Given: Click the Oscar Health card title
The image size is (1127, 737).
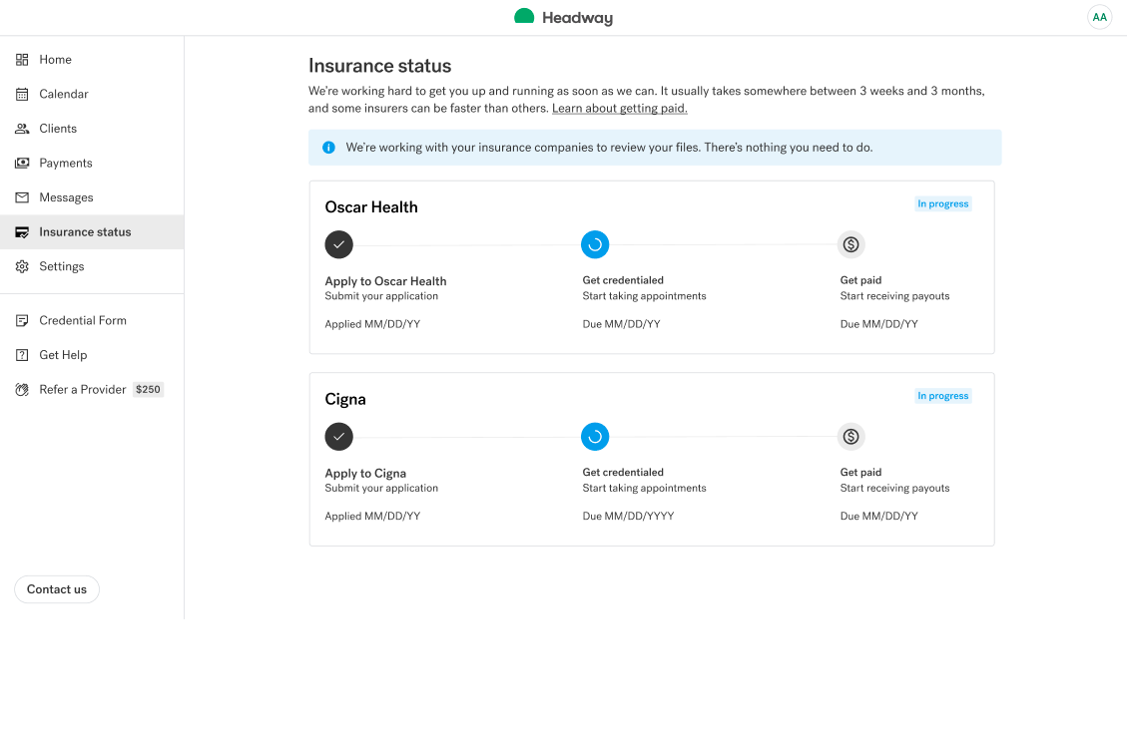Looking at the screenshot, I should click(x=371, y=207).
